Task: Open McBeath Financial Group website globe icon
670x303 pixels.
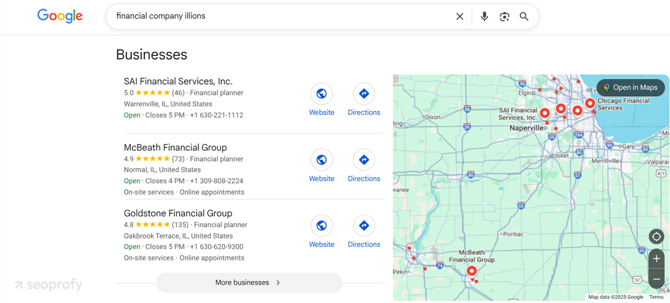Action: (x=321, y=159)
